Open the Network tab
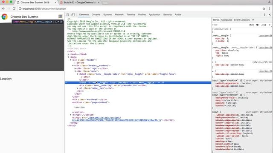The height and width of the screenshot is (153, 273). tap(119, 15)
